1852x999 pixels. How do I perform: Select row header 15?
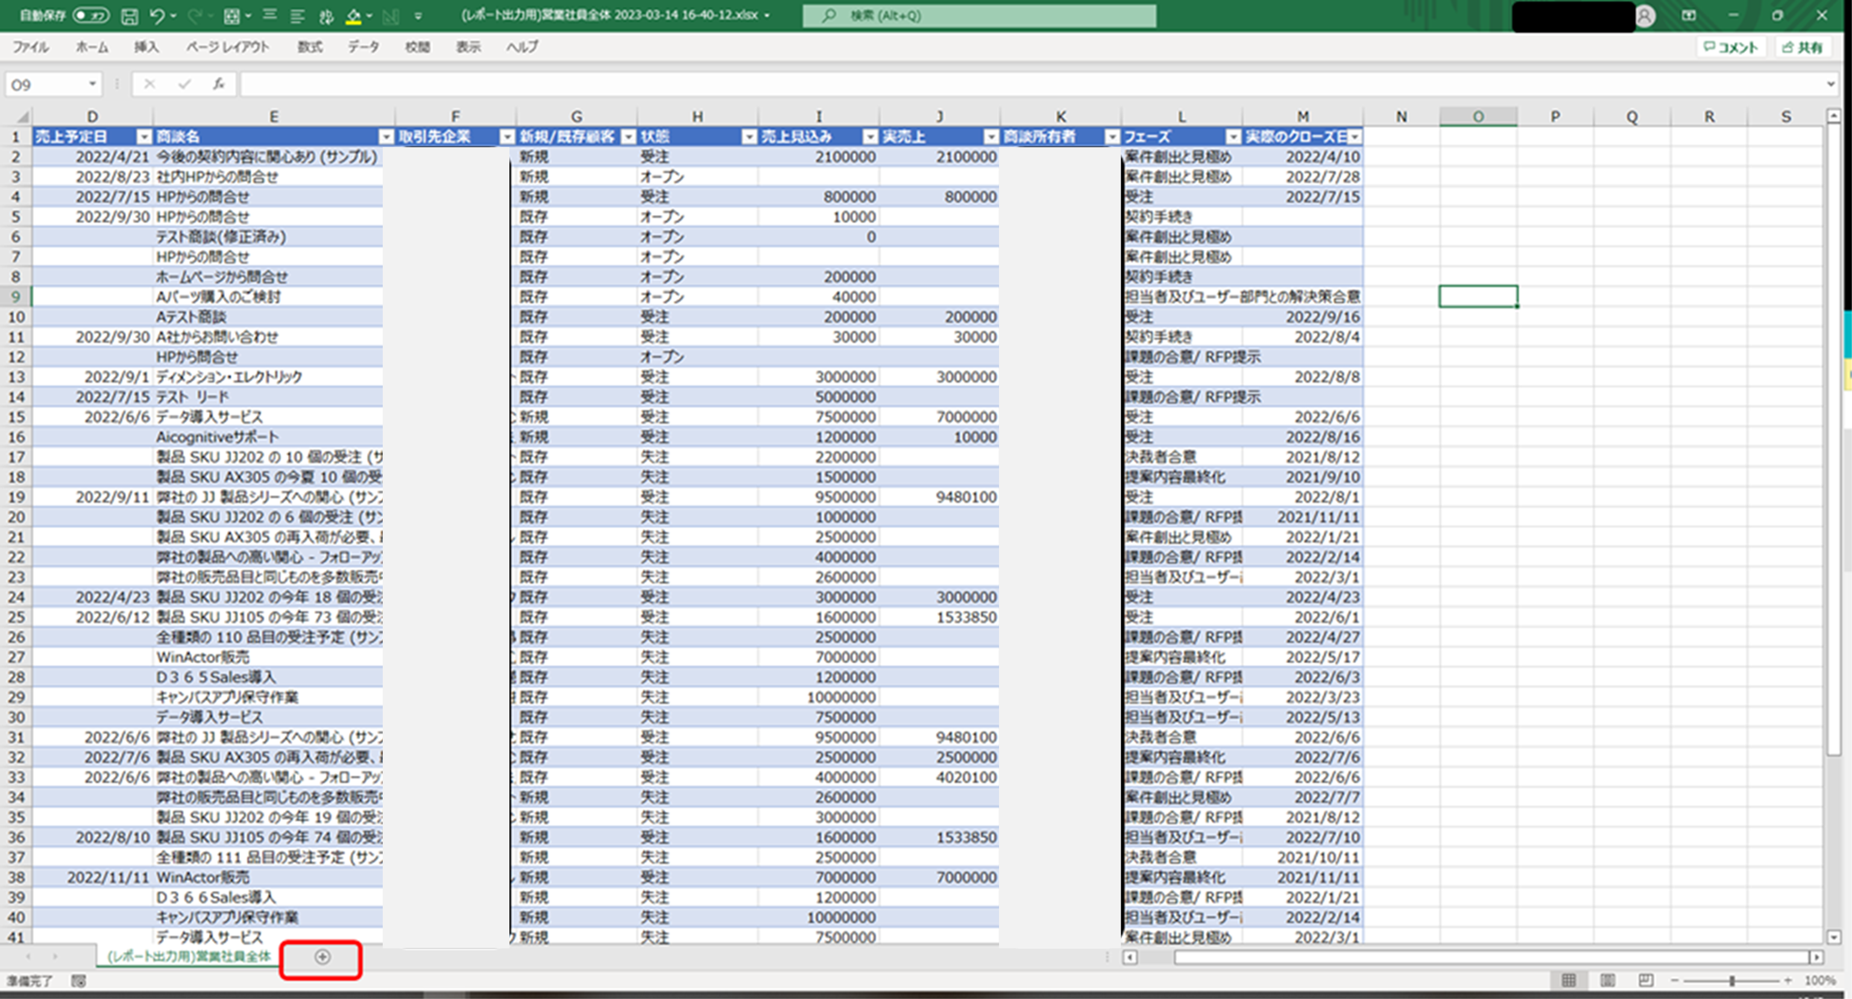pyautogui.click(x=16, y=417)
